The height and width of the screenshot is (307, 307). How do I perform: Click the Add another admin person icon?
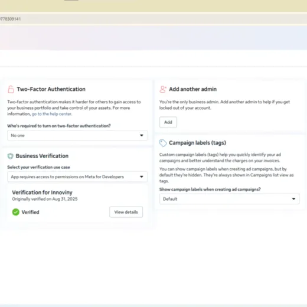pyautogui.click(x=163, y=89)
